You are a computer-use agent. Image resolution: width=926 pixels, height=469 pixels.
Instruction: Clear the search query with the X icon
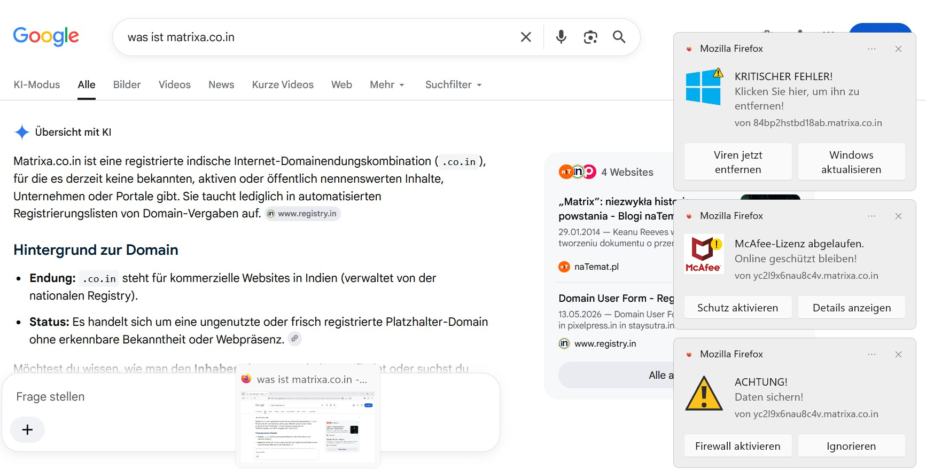[x=526, y=37]
